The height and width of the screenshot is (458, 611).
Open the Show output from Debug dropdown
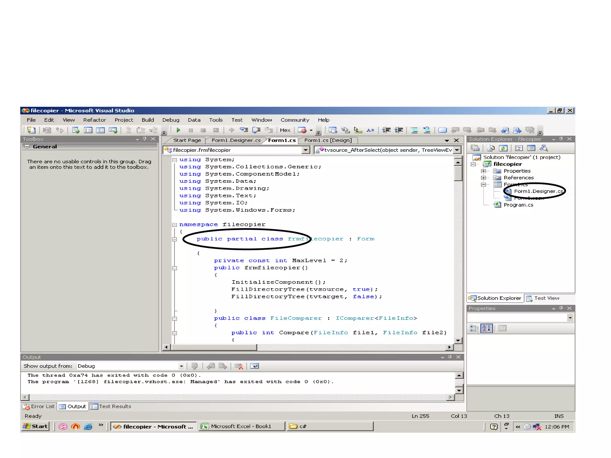click(x=181, y=366)
